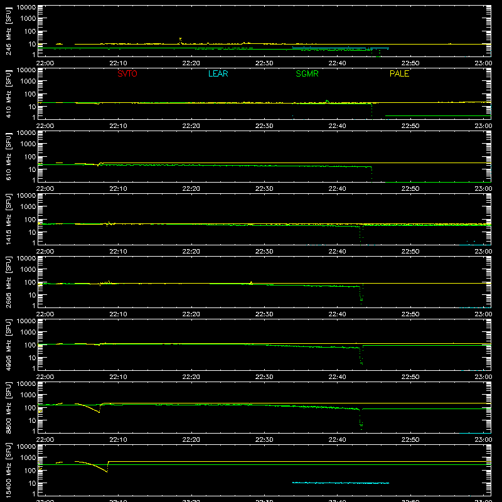
Task: Click the green drop near 22:44 at 2695 MHz
Action: point(361,294)
